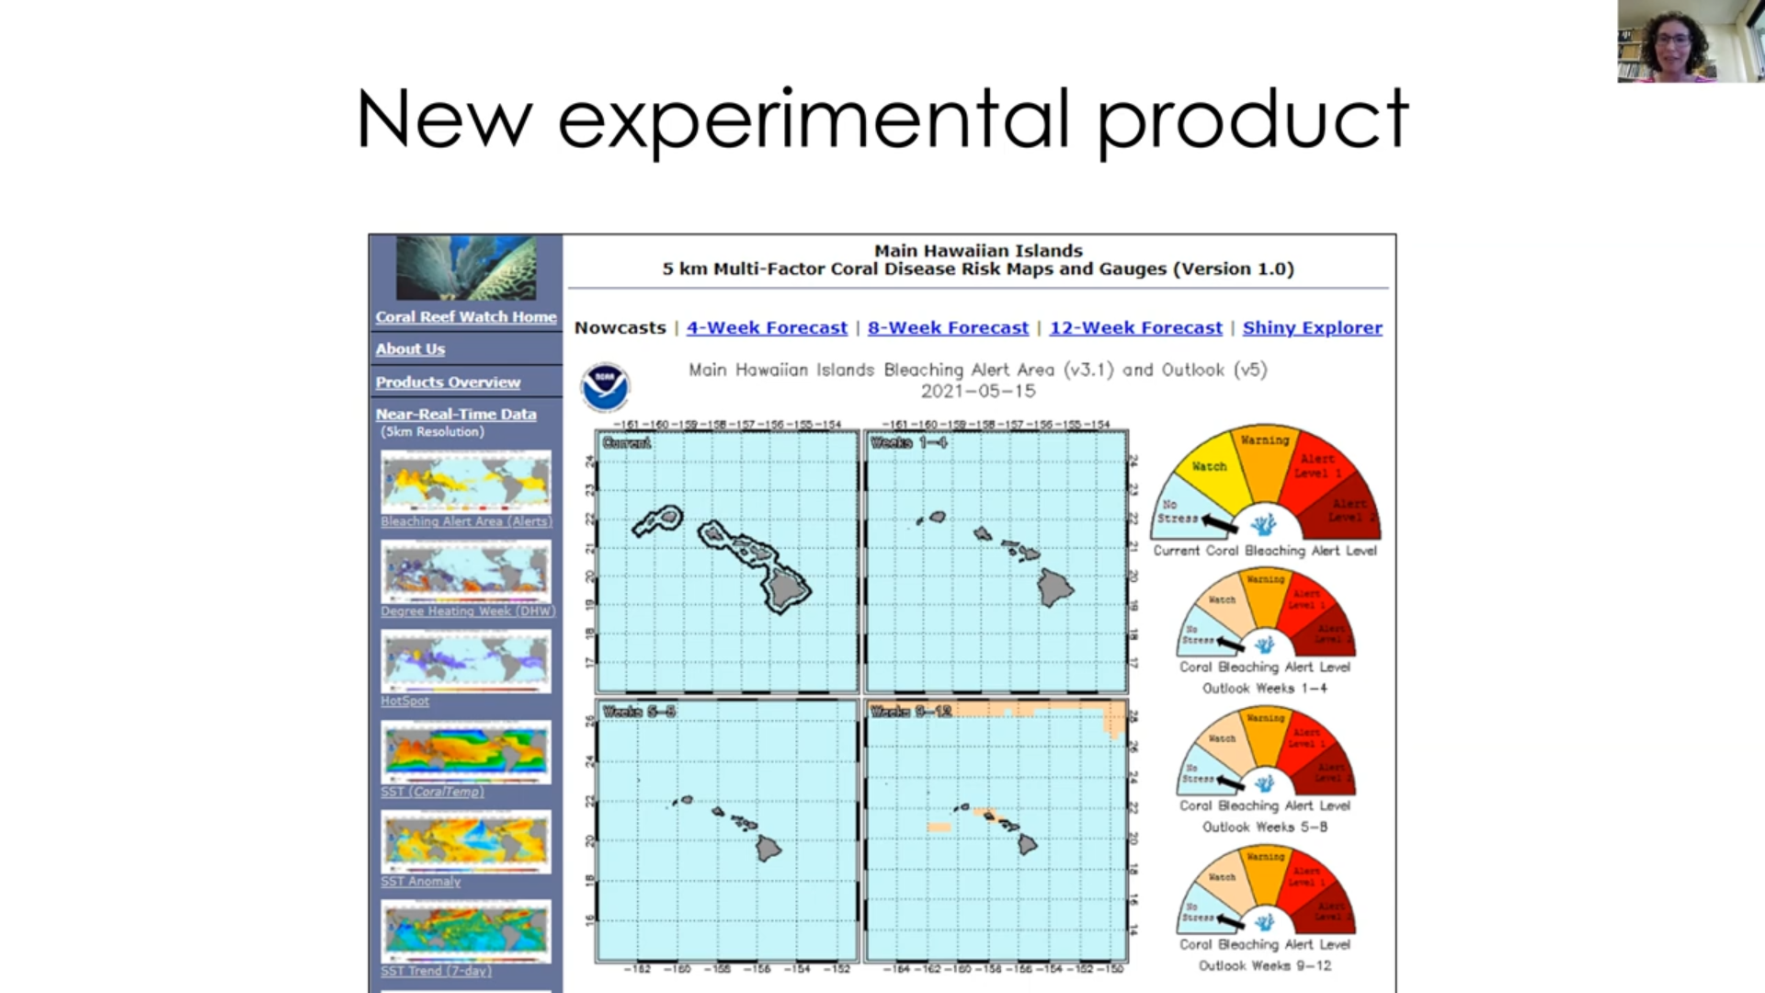1765x993 pixels.
Task: Open the Coral Reef Watch Home link
Action: [x=465, y=316]
